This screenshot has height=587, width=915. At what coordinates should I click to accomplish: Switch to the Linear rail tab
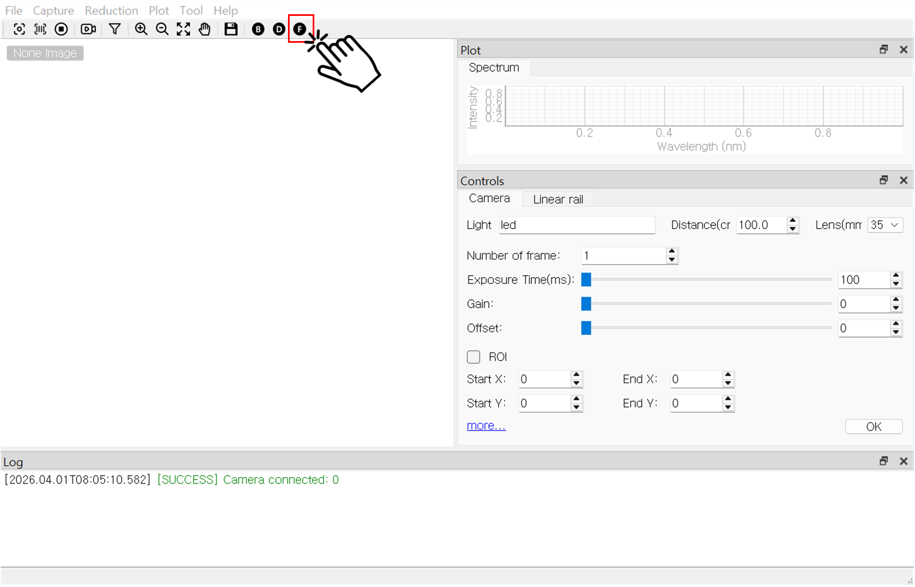coord(558,200)
